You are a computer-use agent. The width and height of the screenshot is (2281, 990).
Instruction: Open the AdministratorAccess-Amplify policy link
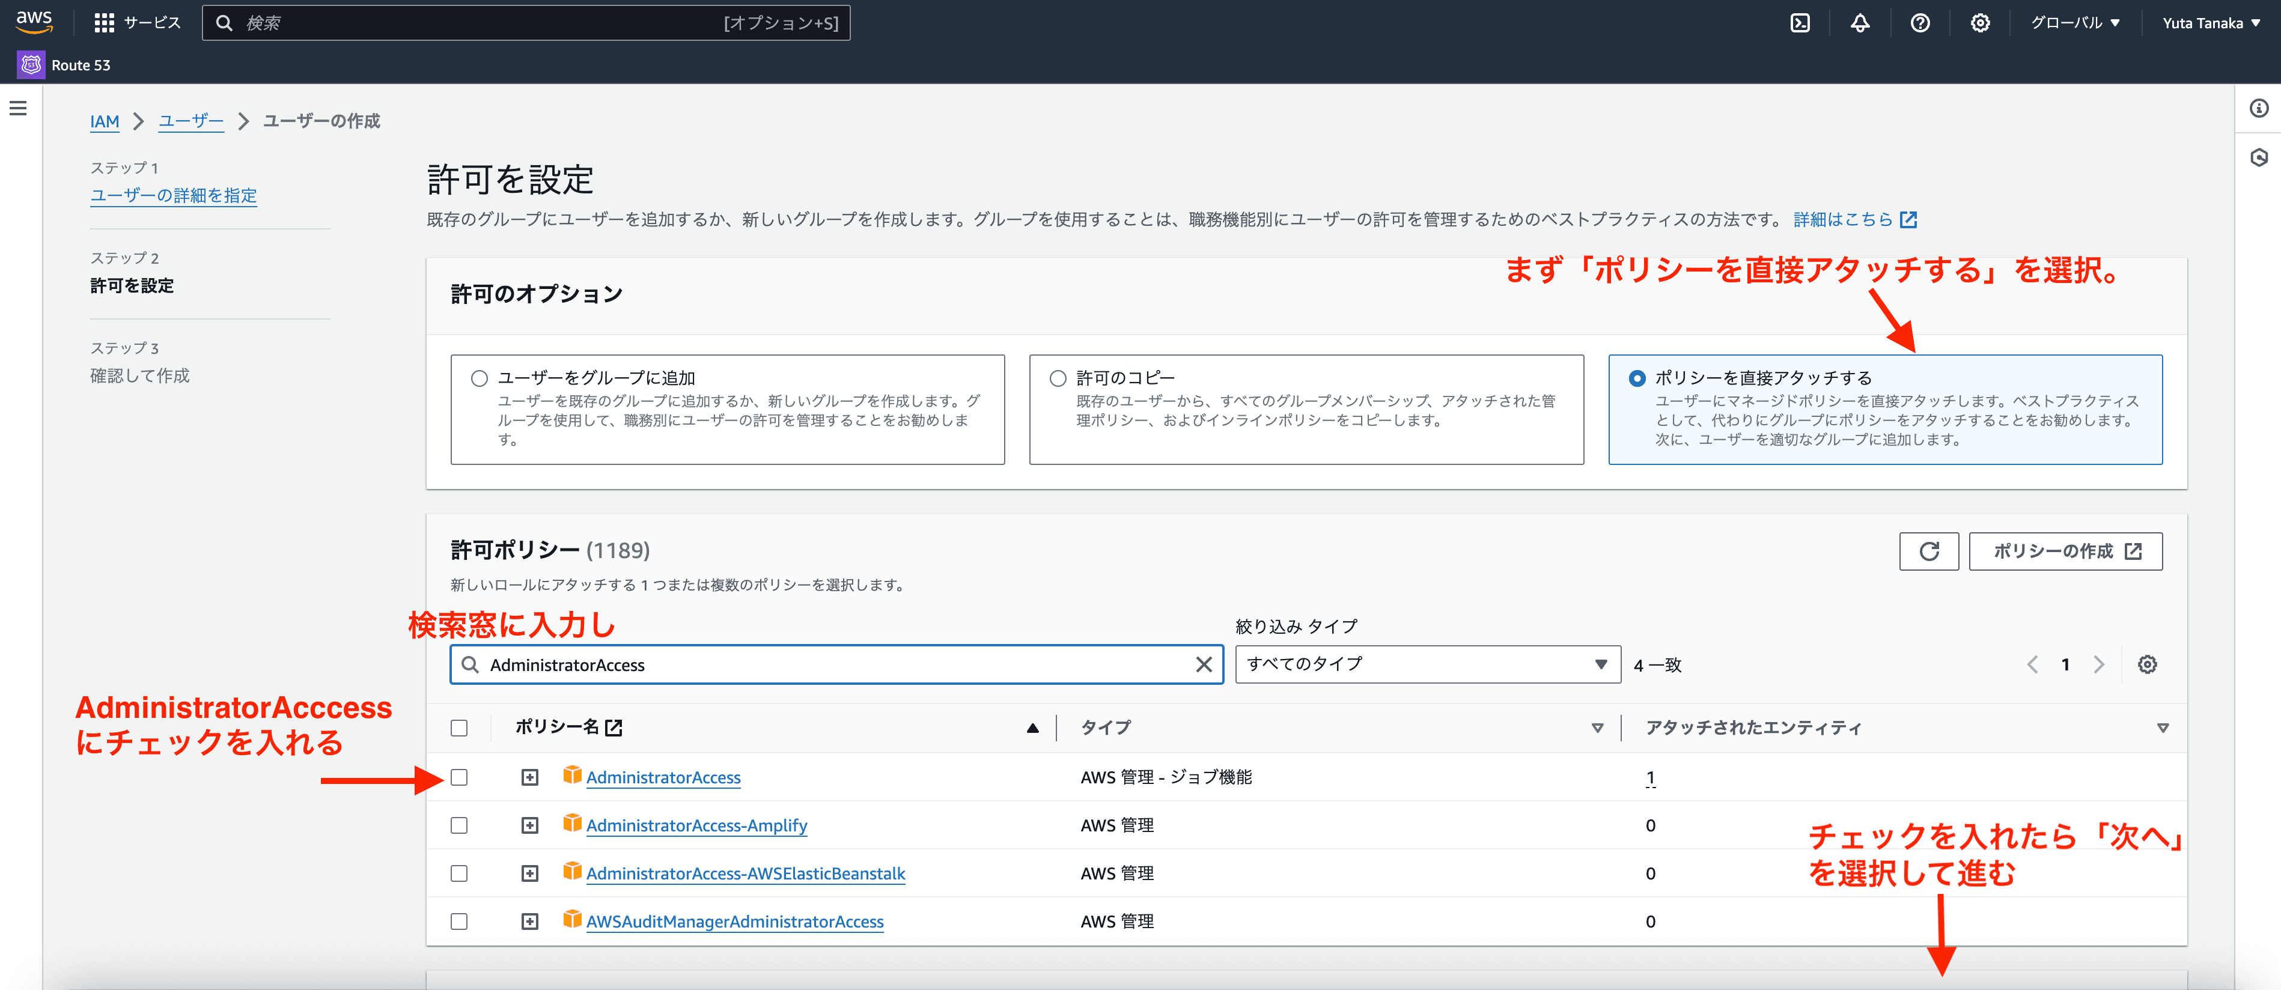(x=697, y=825)
